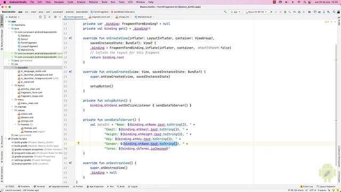The height and width of the screenshot is (192, 341).
Task: Open the Problems tool window
Action: tap(24, 187)
